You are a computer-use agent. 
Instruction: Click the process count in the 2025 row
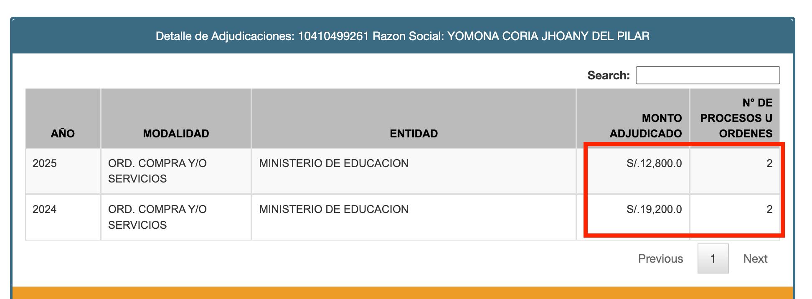(x=769, y=163)
